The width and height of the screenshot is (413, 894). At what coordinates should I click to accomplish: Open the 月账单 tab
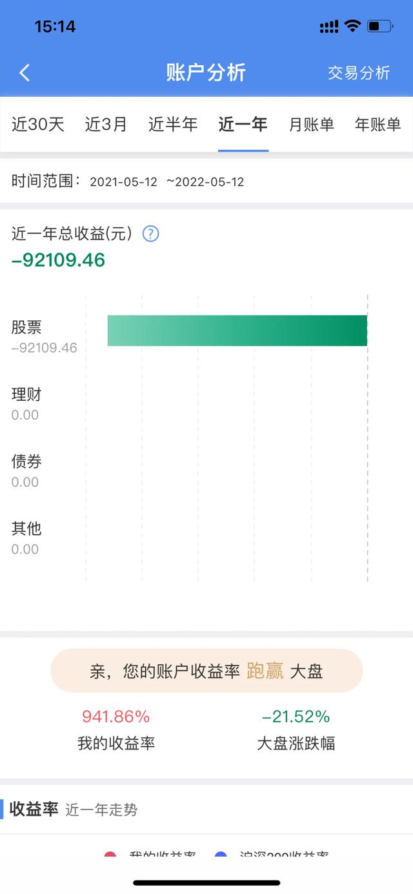click(x=311, y=125)
